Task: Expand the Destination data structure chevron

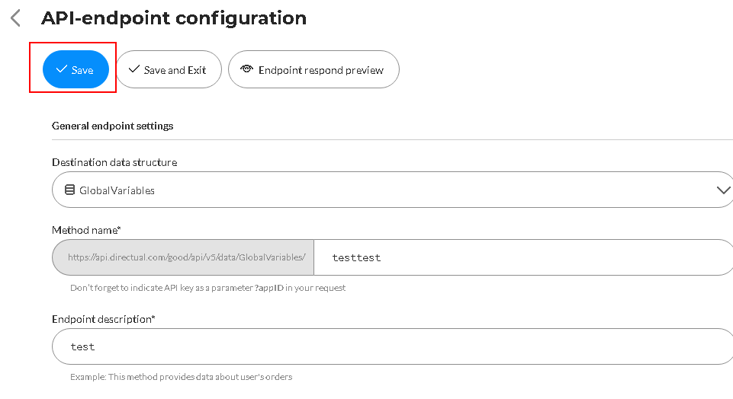Action: [x=723, y=190]
